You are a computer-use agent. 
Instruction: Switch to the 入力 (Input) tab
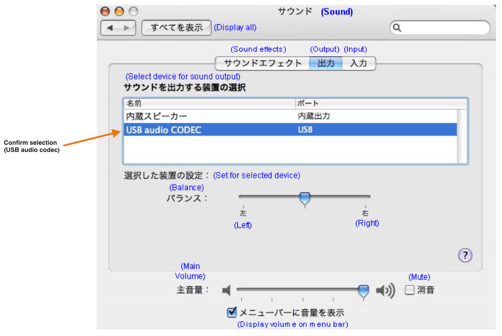(359, 63)
